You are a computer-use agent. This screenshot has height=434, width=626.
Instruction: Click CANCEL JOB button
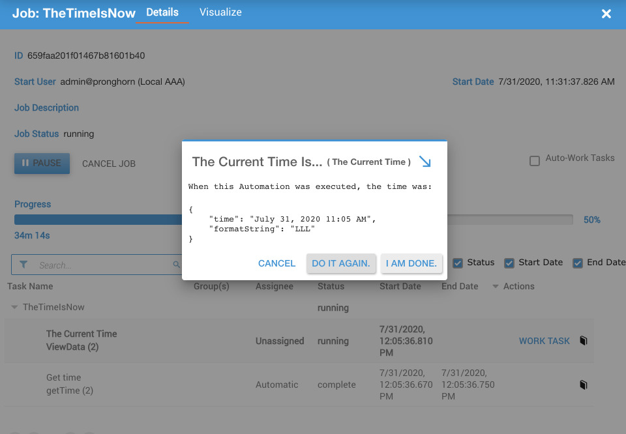tap(109, 164)
